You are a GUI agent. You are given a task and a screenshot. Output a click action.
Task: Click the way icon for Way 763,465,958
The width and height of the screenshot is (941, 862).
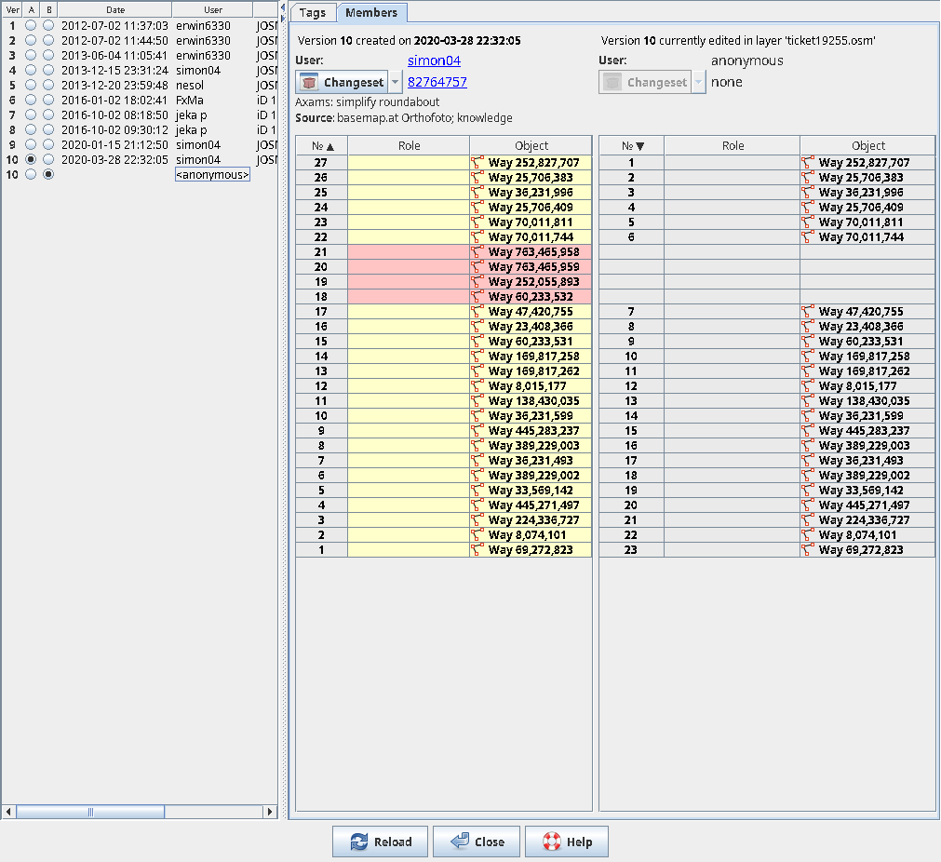[477, 252]
